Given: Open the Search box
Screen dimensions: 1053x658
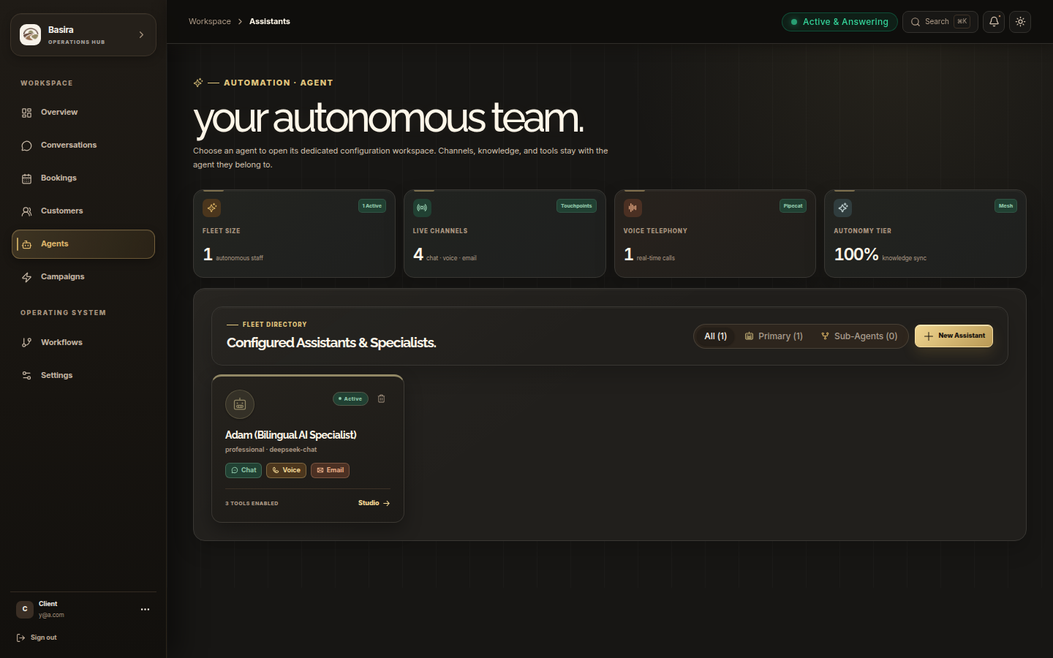Looking at the screenshot, I should click(940, 22).
